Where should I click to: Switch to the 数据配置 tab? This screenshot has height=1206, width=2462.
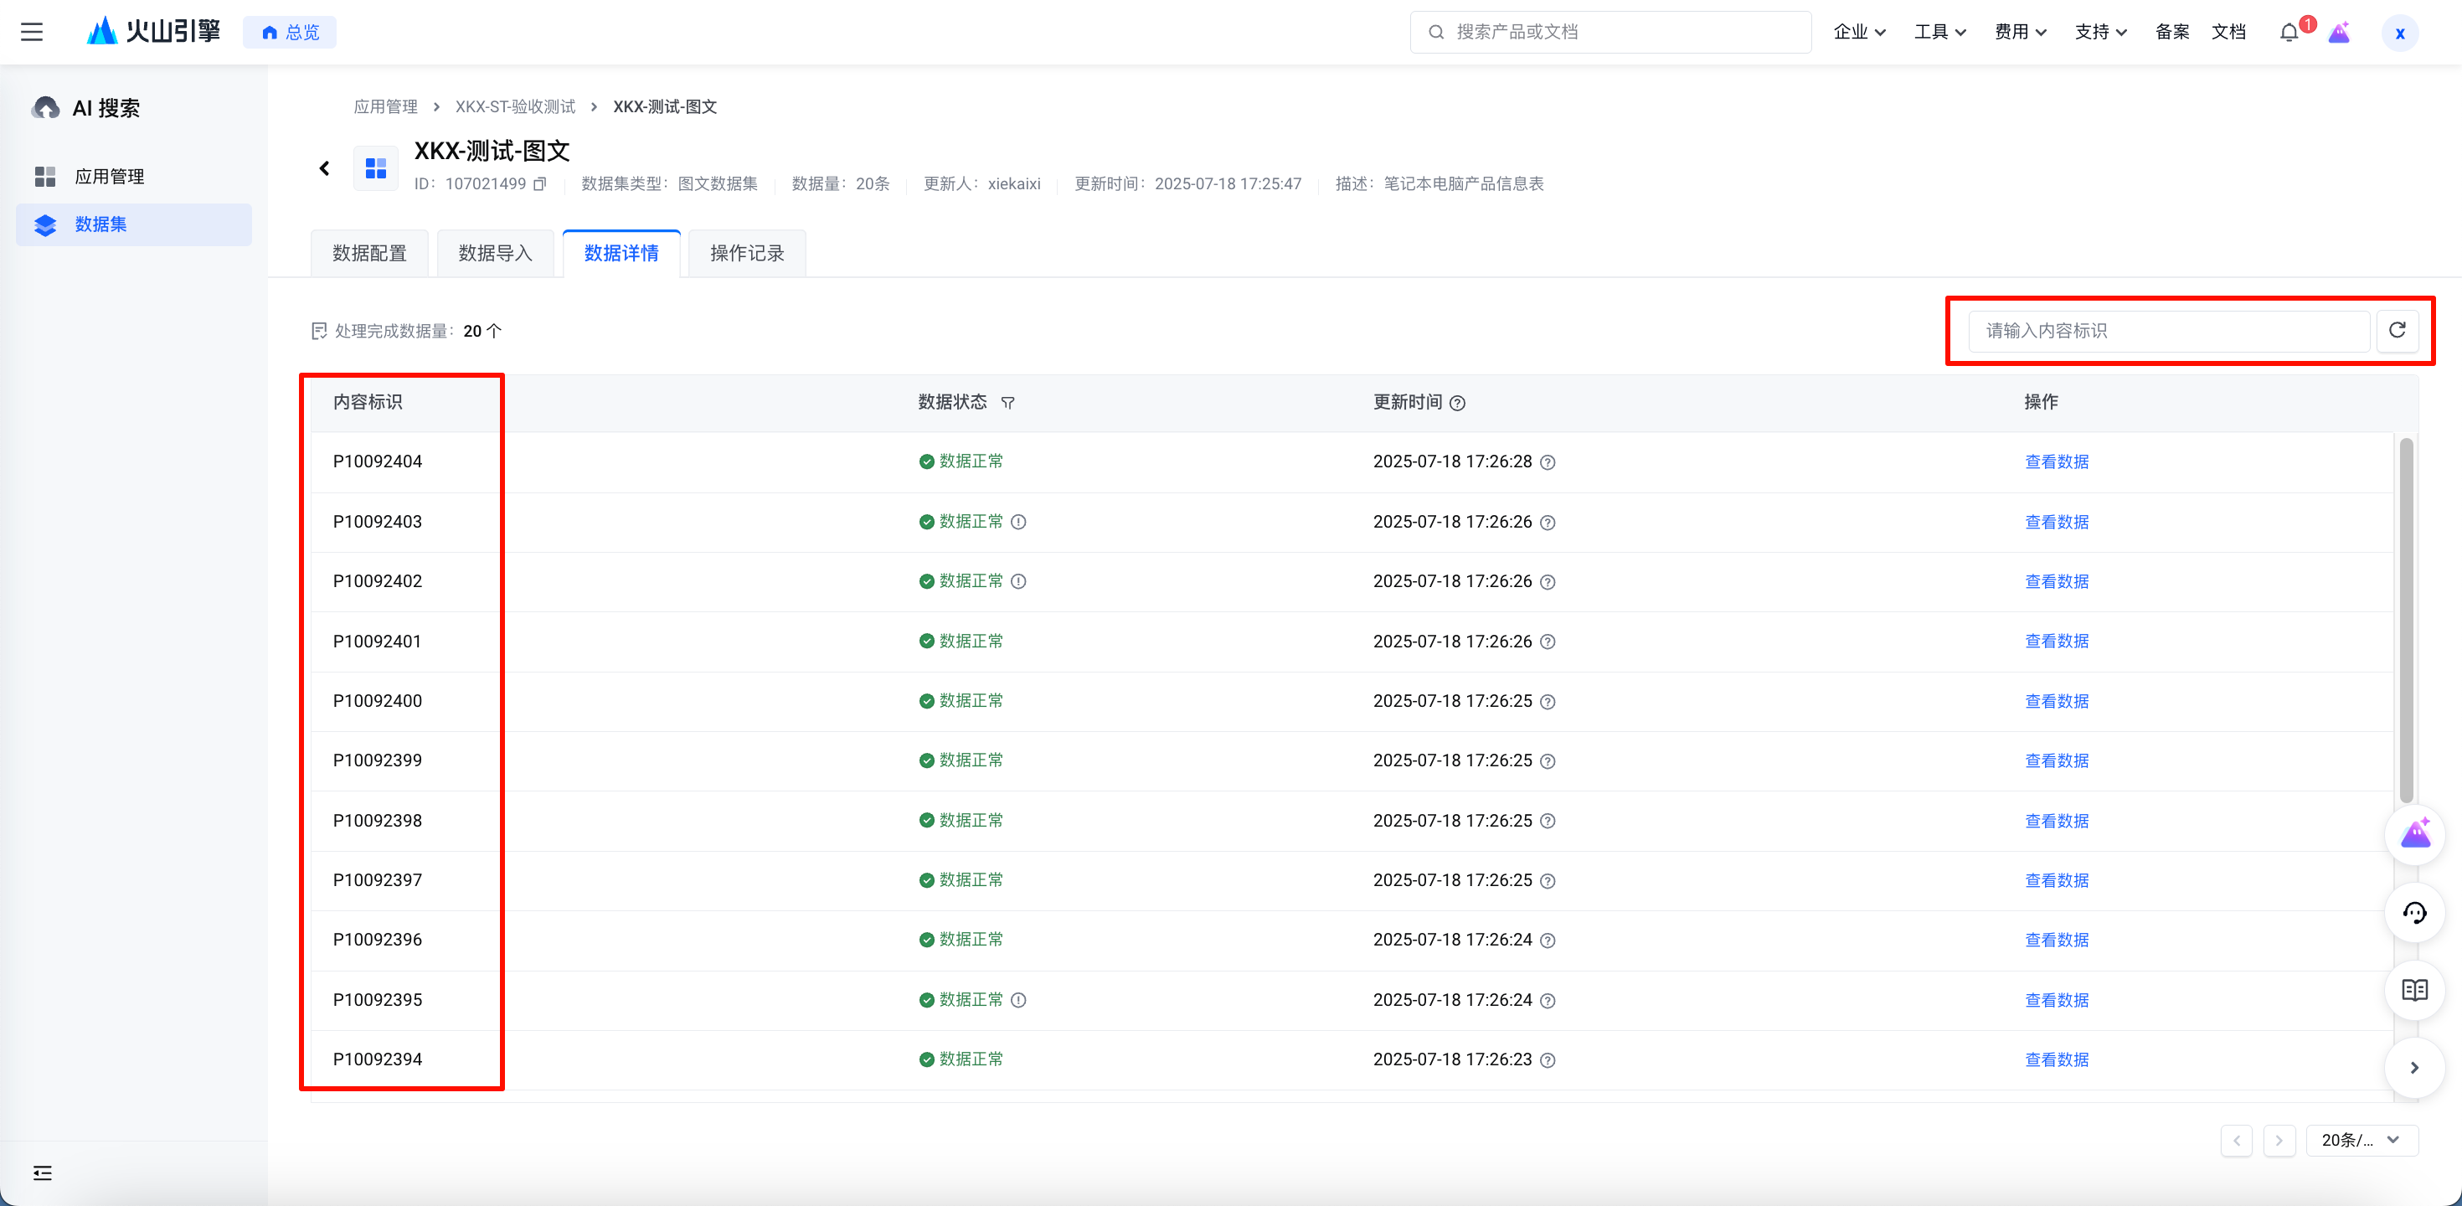pyautogui.click(x=370, y=253)
